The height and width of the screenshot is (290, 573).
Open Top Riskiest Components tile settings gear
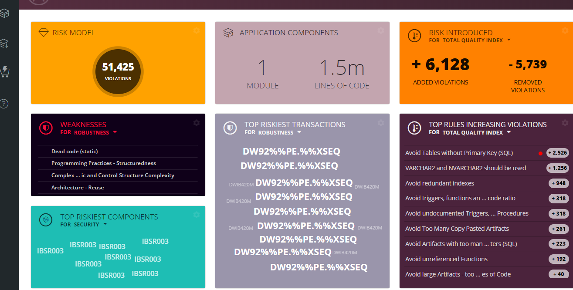[x=197, y=215]
